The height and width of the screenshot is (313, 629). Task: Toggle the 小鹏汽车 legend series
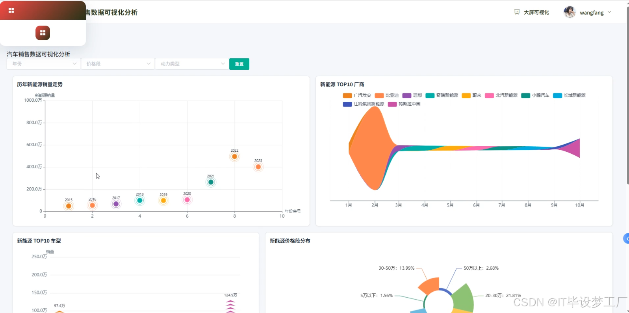[535, 95]
